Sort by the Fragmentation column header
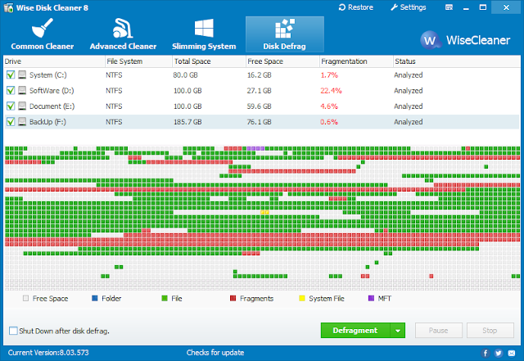 coord(356,61)
